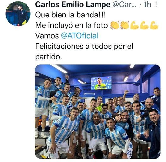Viewport: 166px width, 162px height.
Task: Click the truncated @Car... username handle
Action: tap(124, 4)
